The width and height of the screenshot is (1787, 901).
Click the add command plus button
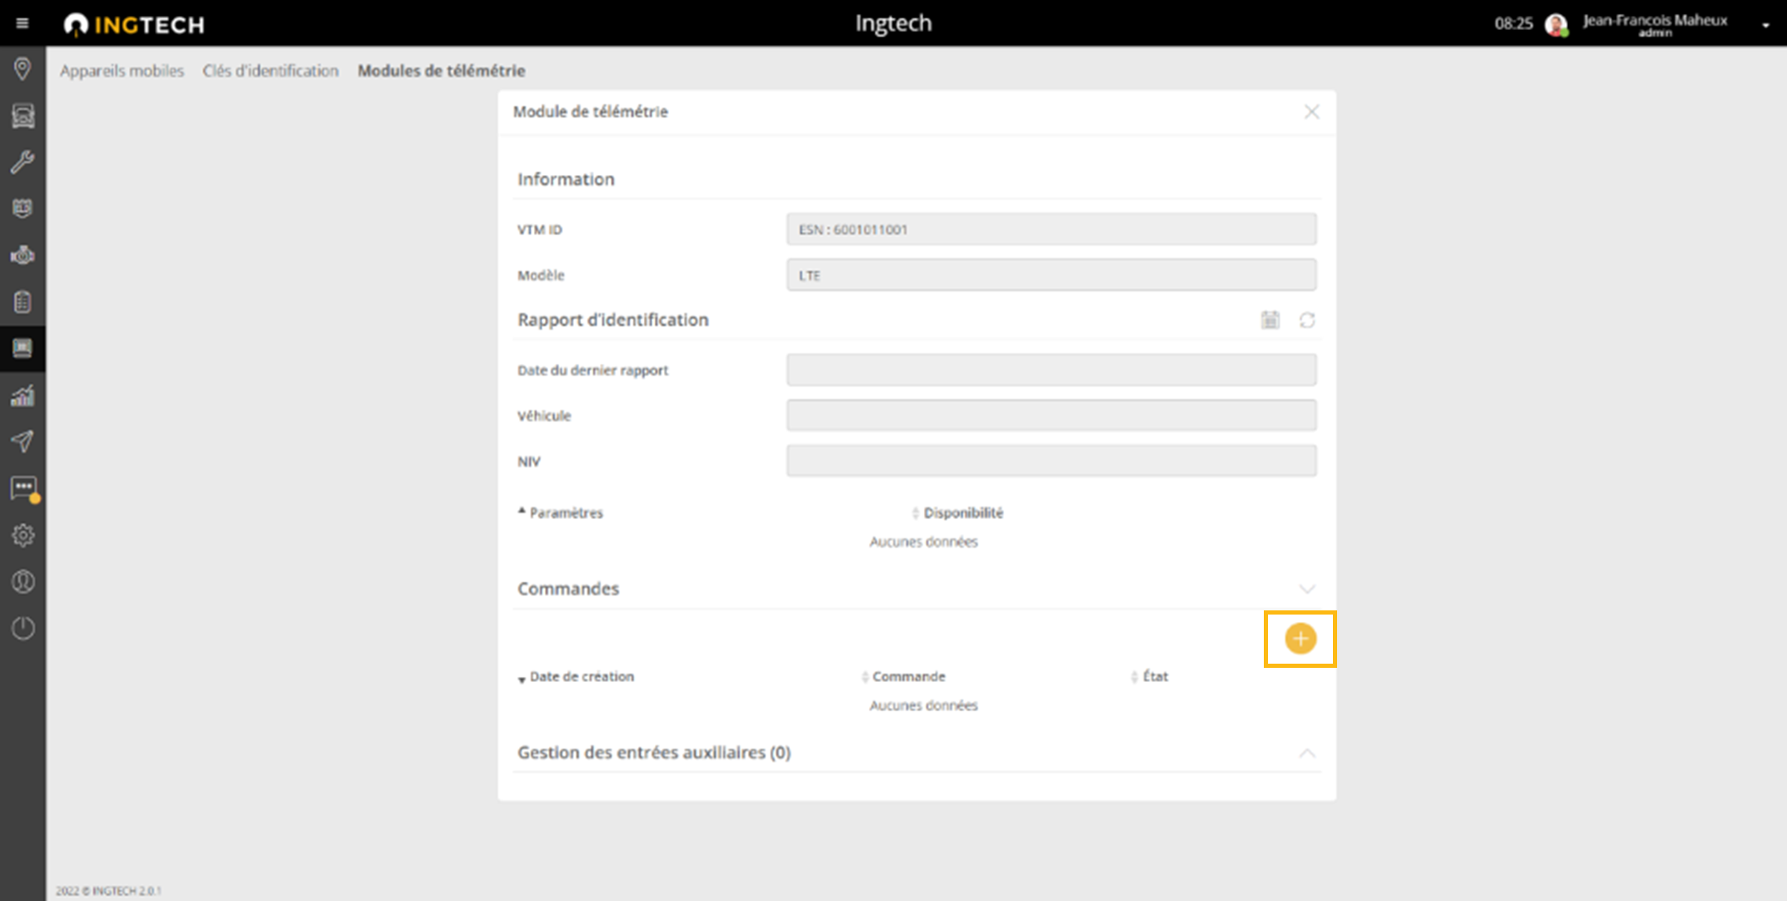tap(1300, 639)
